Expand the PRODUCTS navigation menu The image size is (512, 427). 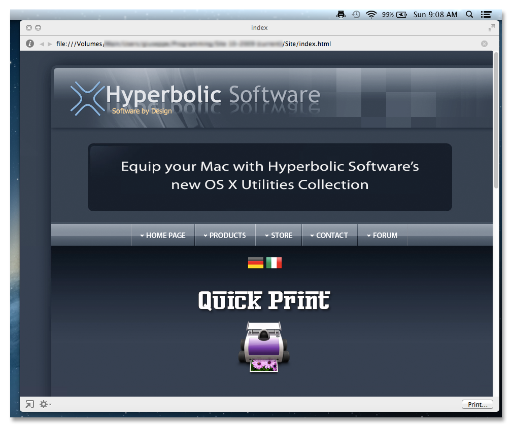[x=225, y=235]
